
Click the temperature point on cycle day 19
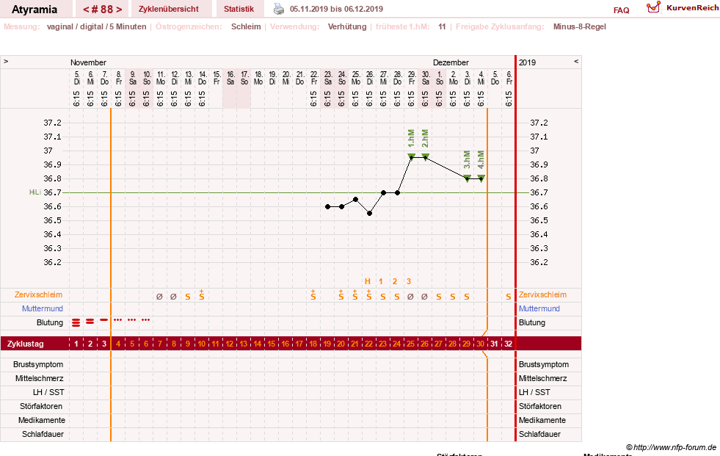(x=327, y=206)
